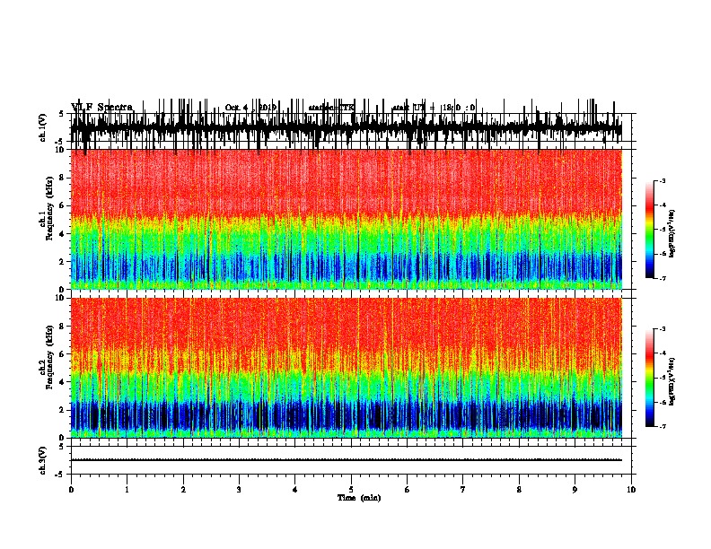Click the "Time (min)" axis title
Screen dimensions: 711x549
tap(359, 498)
